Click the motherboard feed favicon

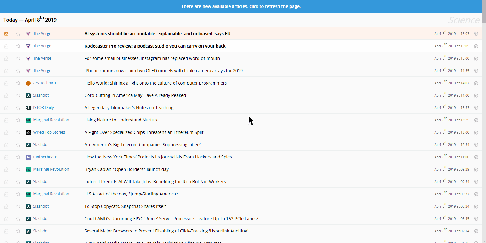(28, 157)
